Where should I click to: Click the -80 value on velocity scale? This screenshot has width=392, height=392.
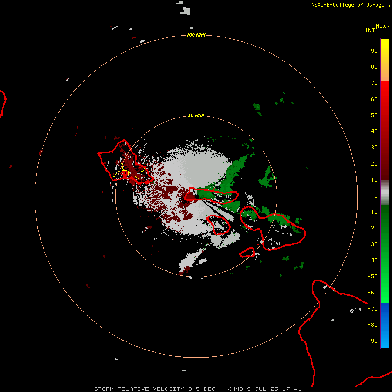point(372,325)
